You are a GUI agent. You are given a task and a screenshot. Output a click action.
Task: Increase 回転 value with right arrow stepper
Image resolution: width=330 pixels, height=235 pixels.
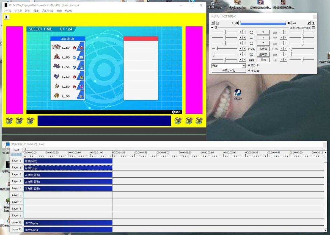244,60
